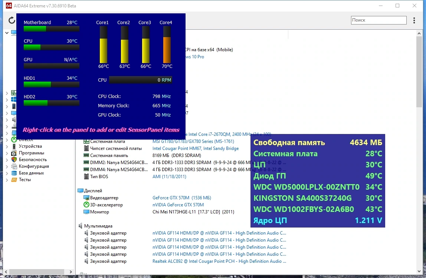Click the Core1 temperature gauge
Screen dimensions: 426x278
tap(104, 45)
